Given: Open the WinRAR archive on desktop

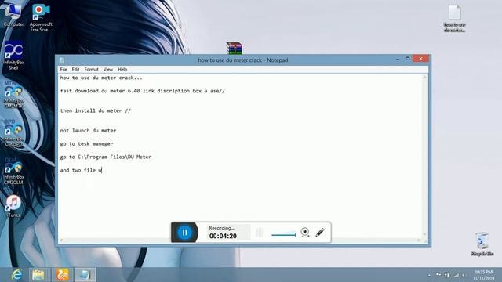Looking at the screenshot, I should coord(234,49).
